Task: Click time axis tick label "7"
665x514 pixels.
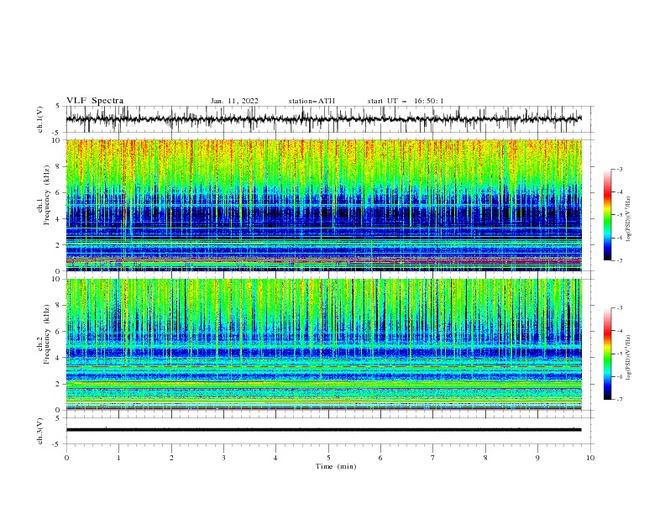Action: (433, 458)
